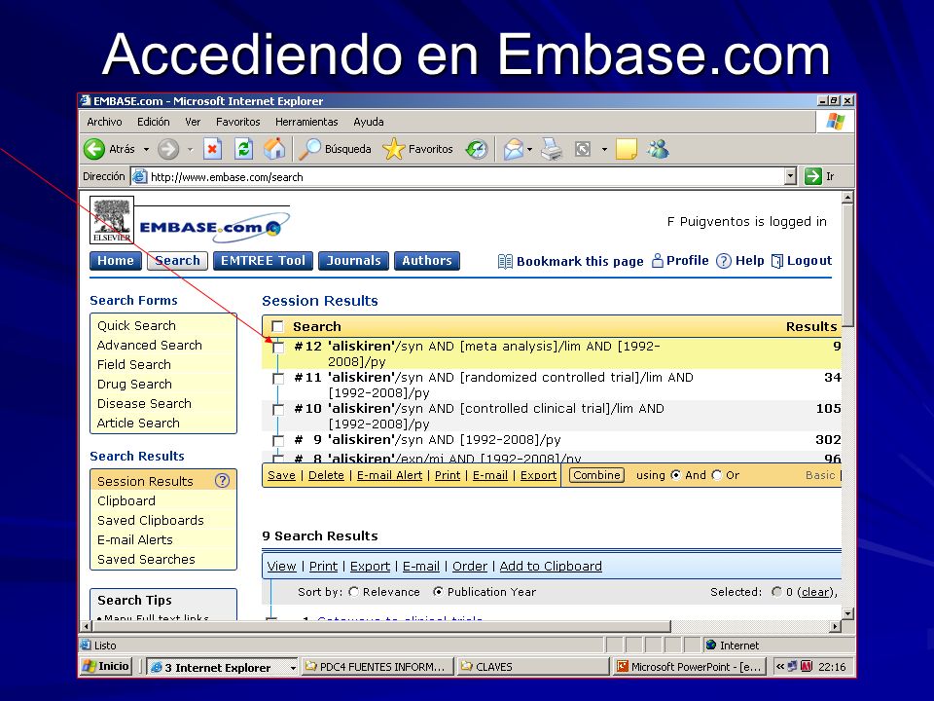Open Help question mark icon in header
934x701 pixels.
click(724, 261)
